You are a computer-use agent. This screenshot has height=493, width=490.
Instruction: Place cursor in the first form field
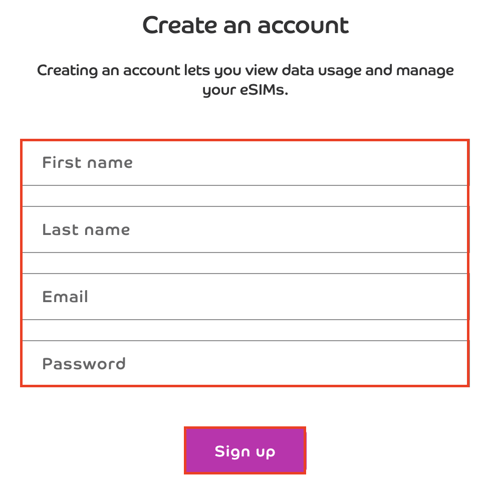[x=244, y=163]
